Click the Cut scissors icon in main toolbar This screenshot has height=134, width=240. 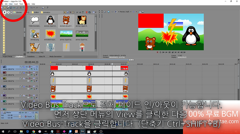click(x=21, y=7)
